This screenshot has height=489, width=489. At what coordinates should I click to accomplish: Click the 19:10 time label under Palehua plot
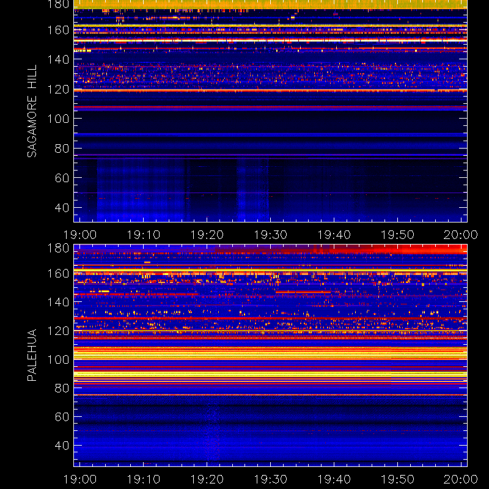pos(143,479)
